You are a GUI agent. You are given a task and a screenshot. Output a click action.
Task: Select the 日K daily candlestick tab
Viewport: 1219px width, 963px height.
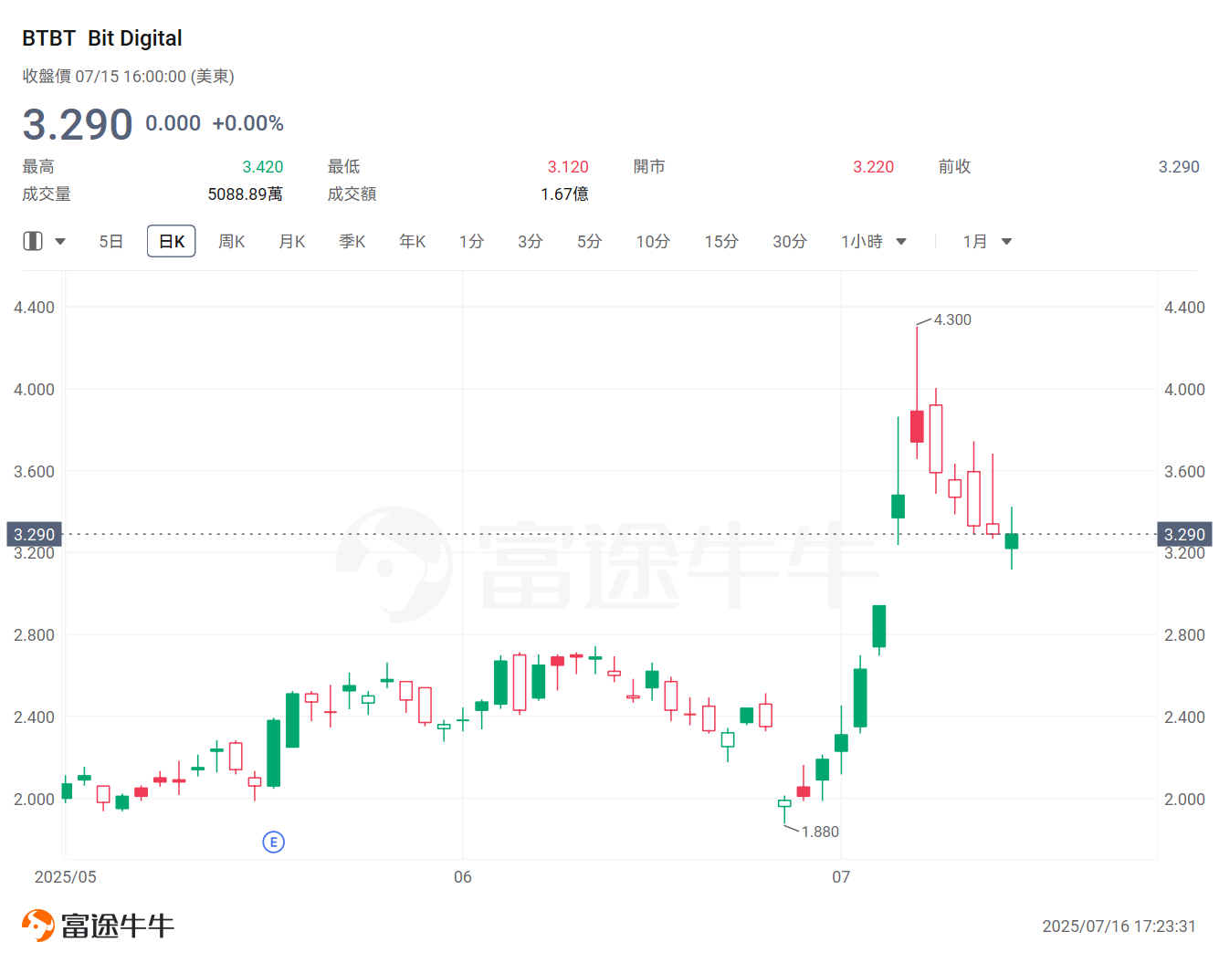[172, 242]
